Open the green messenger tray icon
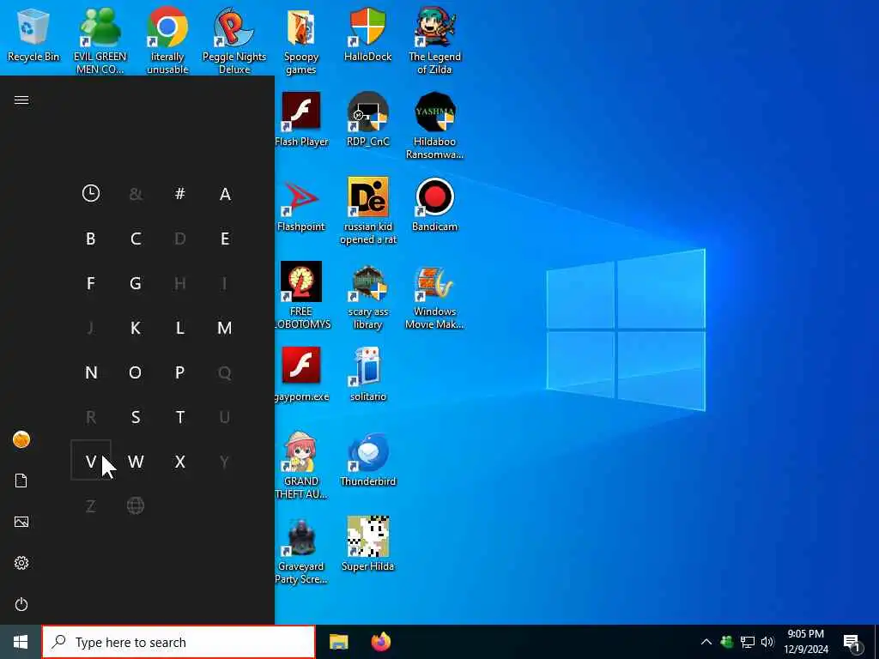The width and height of the screenshot is (879, 659). click(726, 642)
